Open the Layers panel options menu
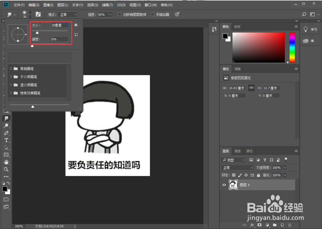Viewport: 322px width, 229px height. 296,151
